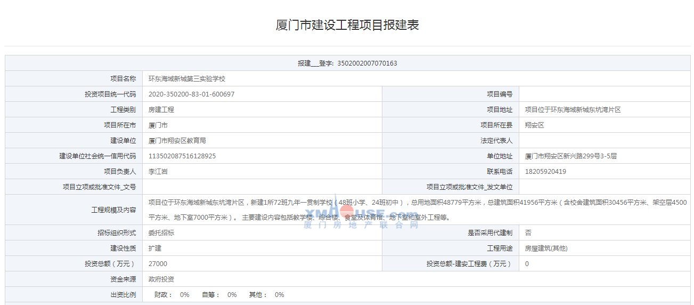
Task: Click the 房屋建筑(其他) project use value
Action: [x=546, y=248]
